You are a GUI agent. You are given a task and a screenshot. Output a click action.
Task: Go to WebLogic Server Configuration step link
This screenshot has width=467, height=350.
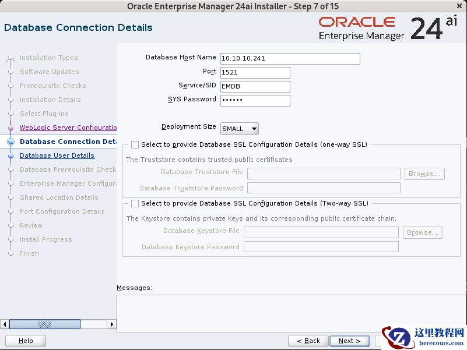[68, 128]
